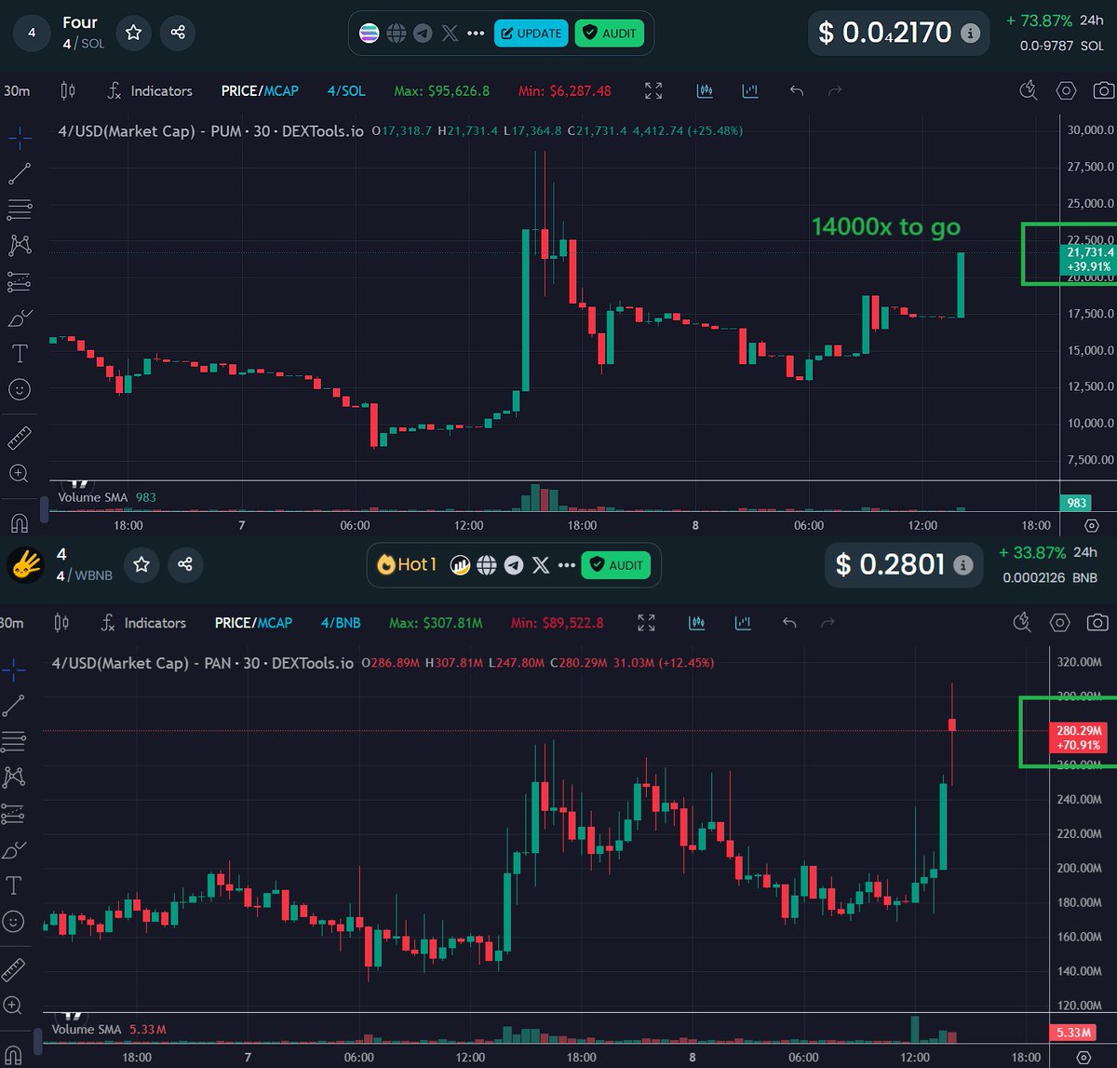
Task: Open the ruler measure tool in top chart
Action: [x=20, y=438]
